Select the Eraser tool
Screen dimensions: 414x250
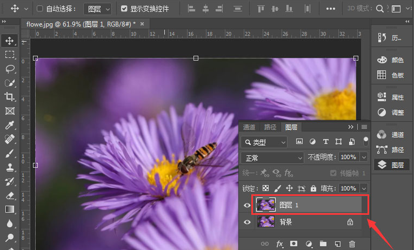(10, 195)
